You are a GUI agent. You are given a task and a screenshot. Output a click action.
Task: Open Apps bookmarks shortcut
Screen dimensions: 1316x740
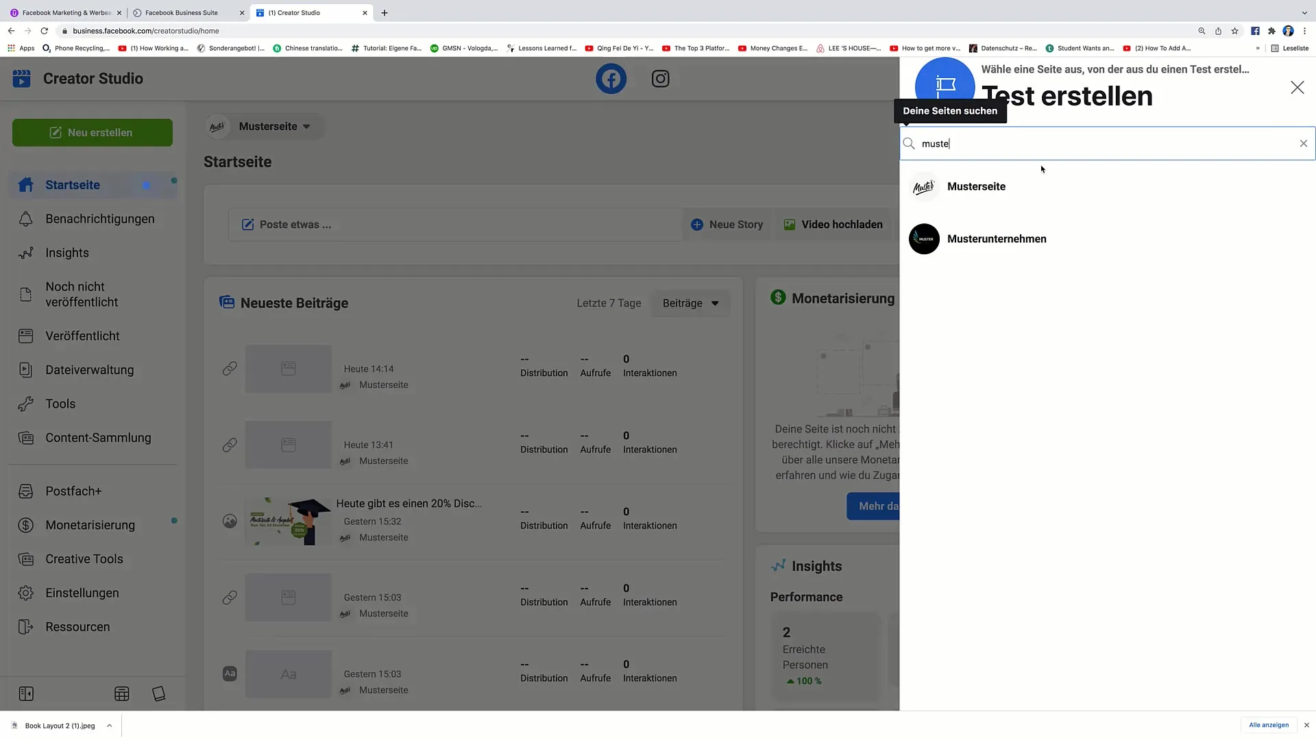(x=21, y=48)
